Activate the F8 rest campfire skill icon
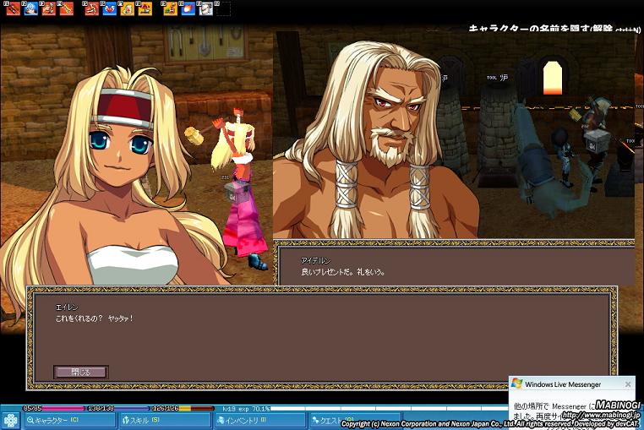The image size is (644, 430). (x=145, y=8)
